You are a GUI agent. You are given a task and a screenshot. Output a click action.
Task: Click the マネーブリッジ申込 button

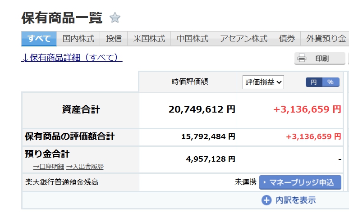point(300,182)
